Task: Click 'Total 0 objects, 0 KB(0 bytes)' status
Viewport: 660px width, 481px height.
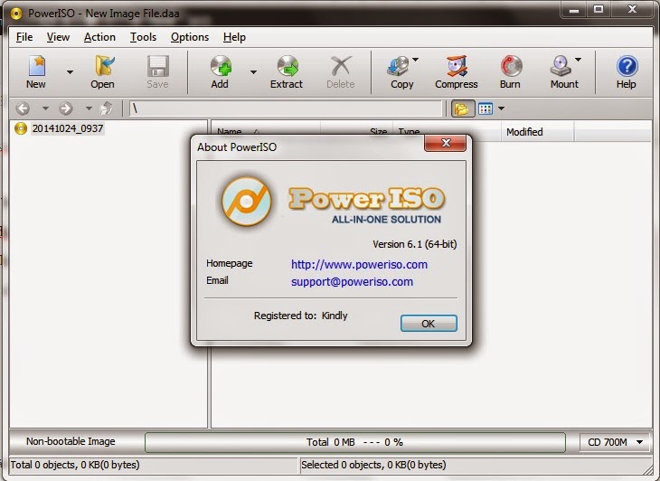Action: (75, 465)
